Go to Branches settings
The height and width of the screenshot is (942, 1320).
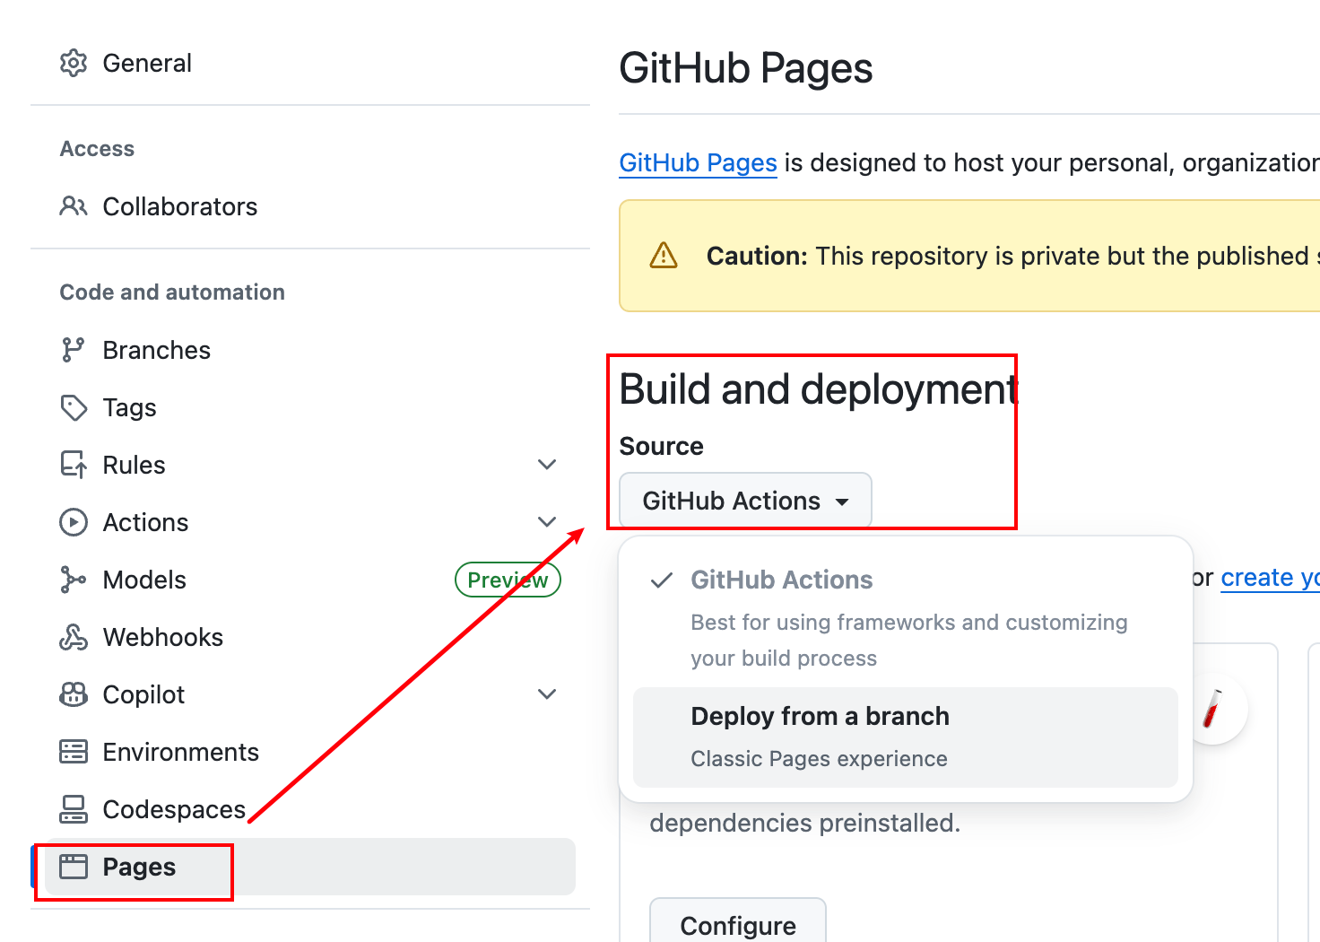[x=310, y=350]
